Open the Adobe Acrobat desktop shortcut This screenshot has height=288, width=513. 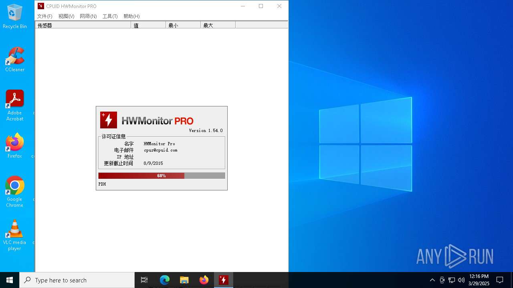(15, 105)
